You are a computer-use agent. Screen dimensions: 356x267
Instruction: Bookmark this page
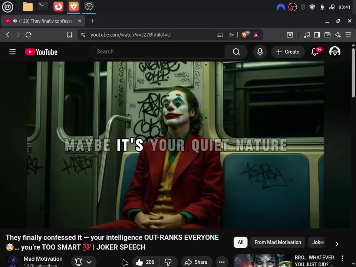[x=69, y=35]
